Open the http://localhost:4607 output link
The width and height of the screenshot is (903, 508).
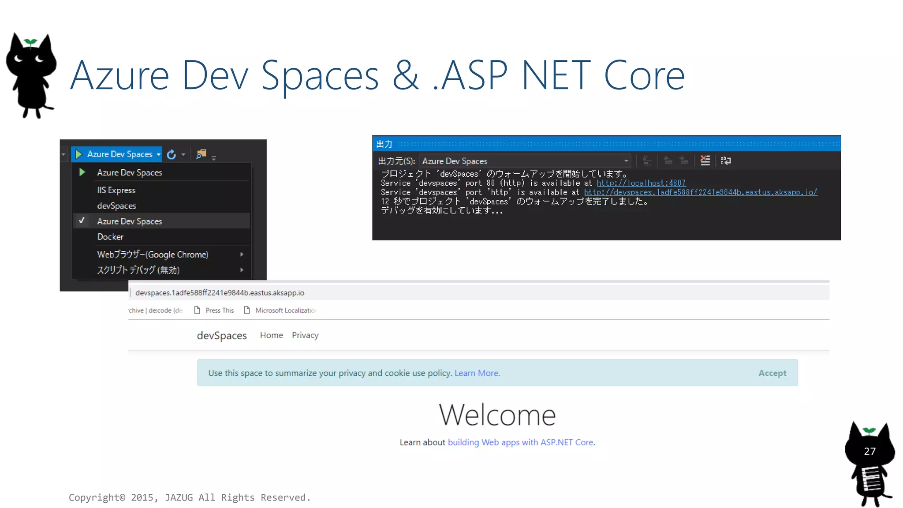coord(641,183)
